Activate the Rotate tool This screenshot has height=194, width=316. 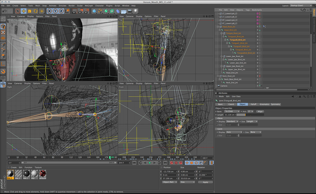pos(36,11)
